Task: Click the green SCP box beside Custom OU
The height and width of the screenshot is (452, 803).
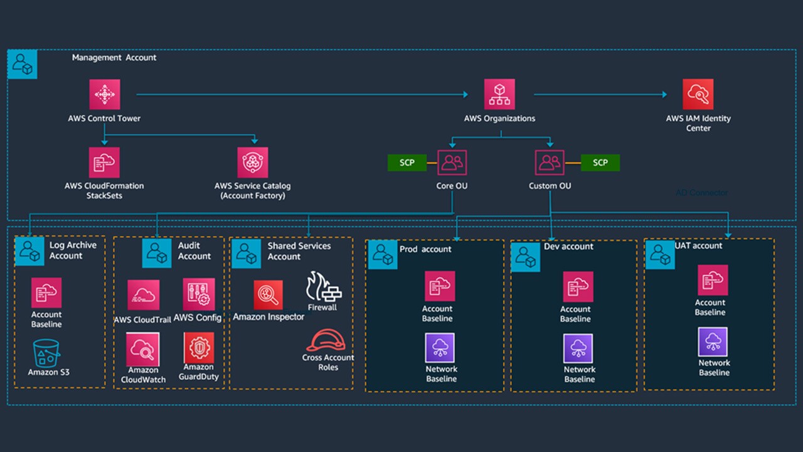Action: click(600, 163)
